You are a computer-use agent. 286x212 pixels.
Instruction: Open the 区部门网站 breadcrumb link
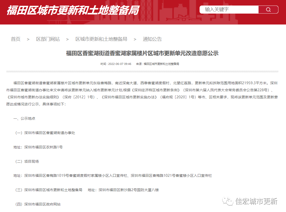(x=48, y=39)
